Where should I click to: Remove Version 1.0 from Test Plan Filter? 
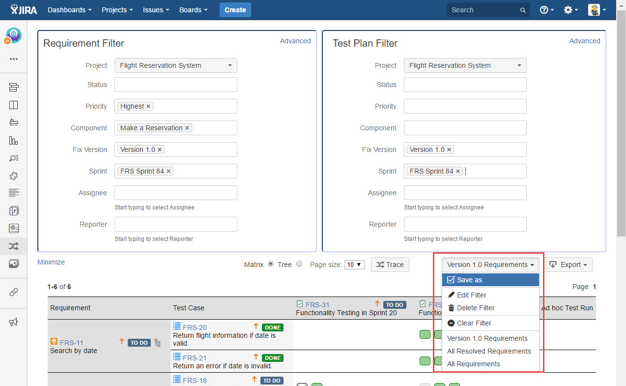[x=449, y=149]
